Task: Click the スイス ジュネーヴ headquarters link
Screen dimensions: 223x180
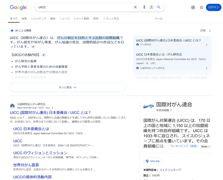Action: coord(170,170)
